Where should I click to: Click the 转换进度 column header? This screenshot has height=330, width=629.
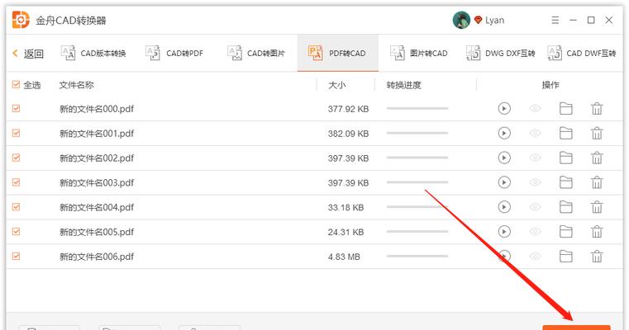403,85
